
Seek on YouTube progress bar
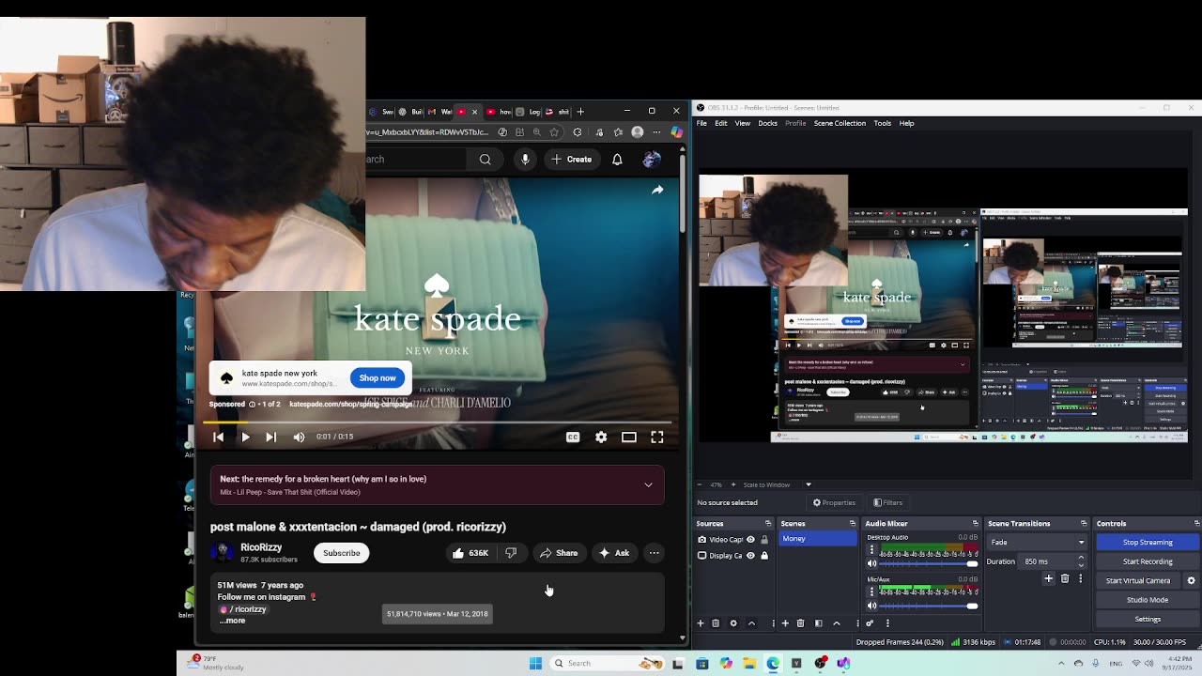(x=438, y=422)
